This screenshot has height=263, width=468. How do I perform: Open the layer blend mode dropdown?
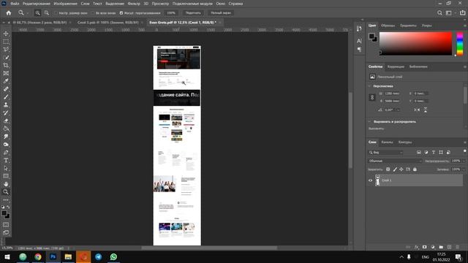click(x=395, y=161)
